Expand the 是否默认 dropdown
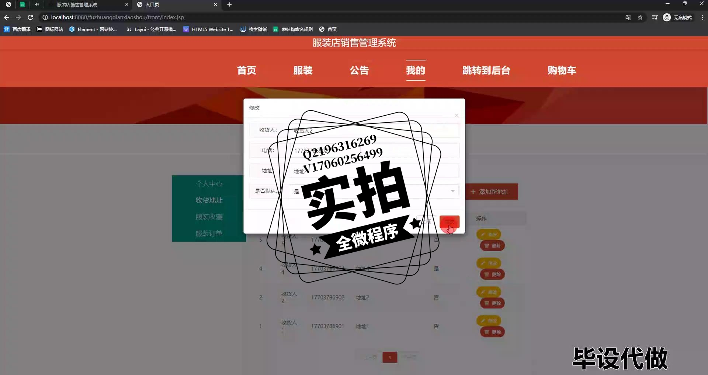The height and width of the screenshot is (375, 708). coord(374,191)
